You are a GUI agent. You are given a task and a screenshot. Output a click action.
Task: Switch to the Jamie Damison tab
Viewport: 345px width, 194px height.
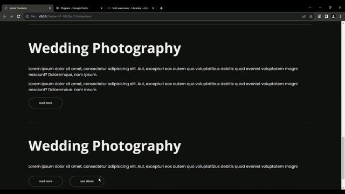click(27, 8)
